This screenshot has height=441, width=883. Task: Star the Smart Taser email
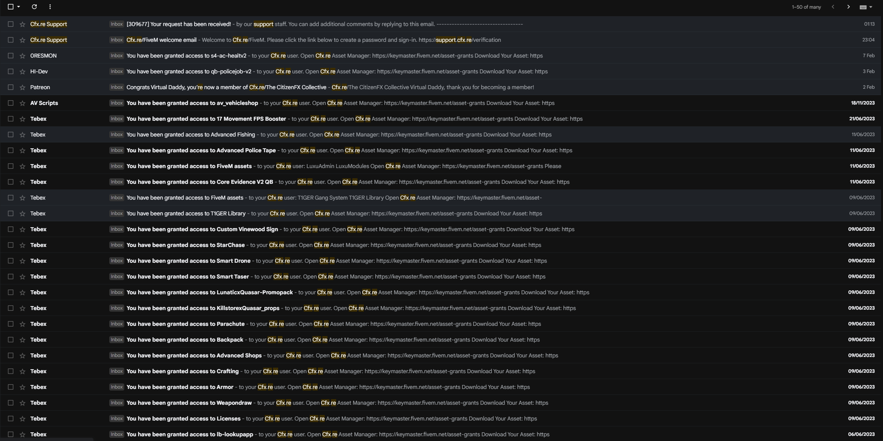(22, 277)
